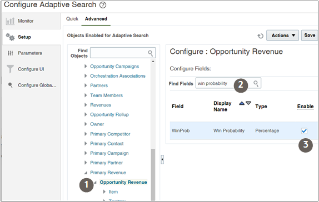Open the Monitor chart icon
The height and width of the screenshot is (202, 319).
coord(10,21)
